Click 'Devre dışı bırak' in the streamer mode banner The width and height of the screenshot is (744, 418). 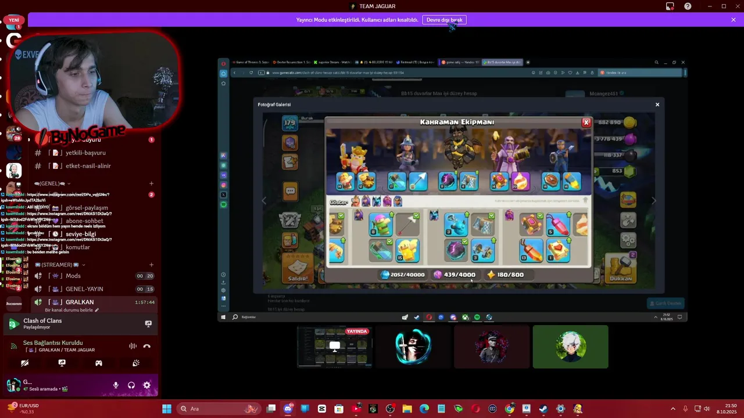[444, 20]
